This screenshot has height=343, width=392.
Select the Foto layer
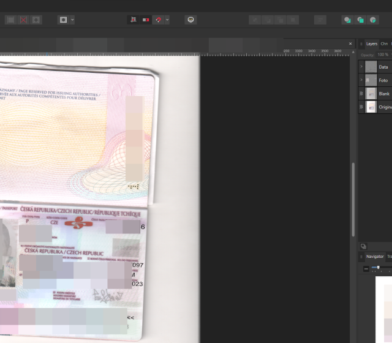(383, 80)
